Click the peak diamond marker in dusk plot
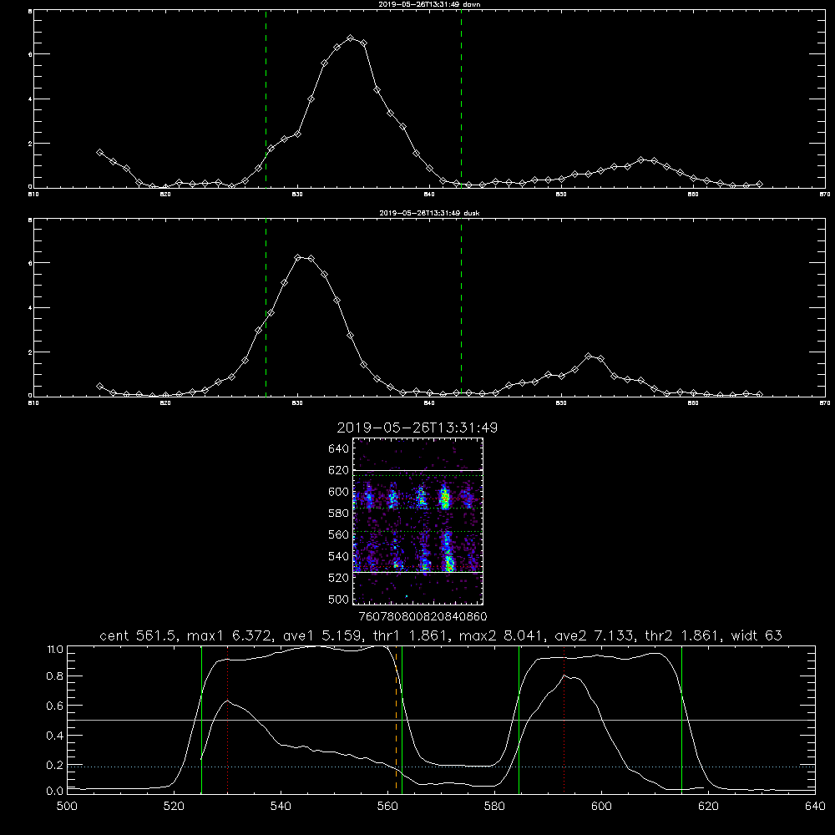 (298, 258)
